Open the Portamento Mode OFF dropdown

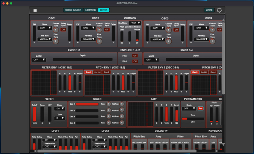[x=189, y=109]
